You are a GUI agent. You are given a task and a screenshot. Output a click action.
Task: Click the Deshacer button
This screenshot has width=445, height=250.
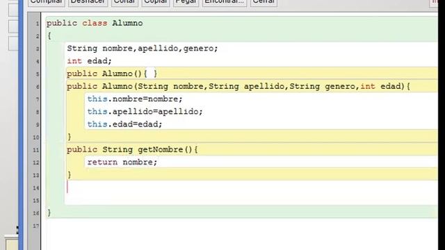88,2
